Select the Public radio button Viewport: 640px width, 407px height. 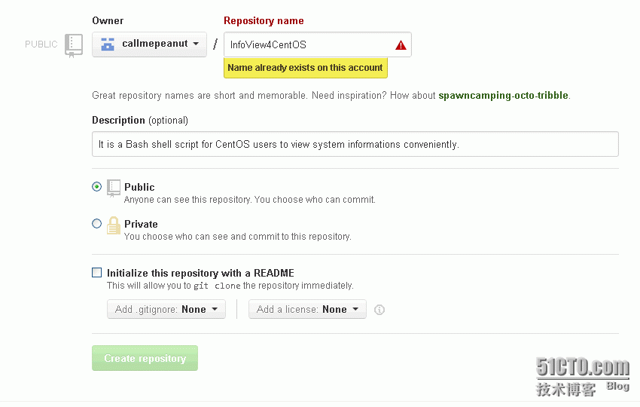pyautogui.click(x=96, y=186)
